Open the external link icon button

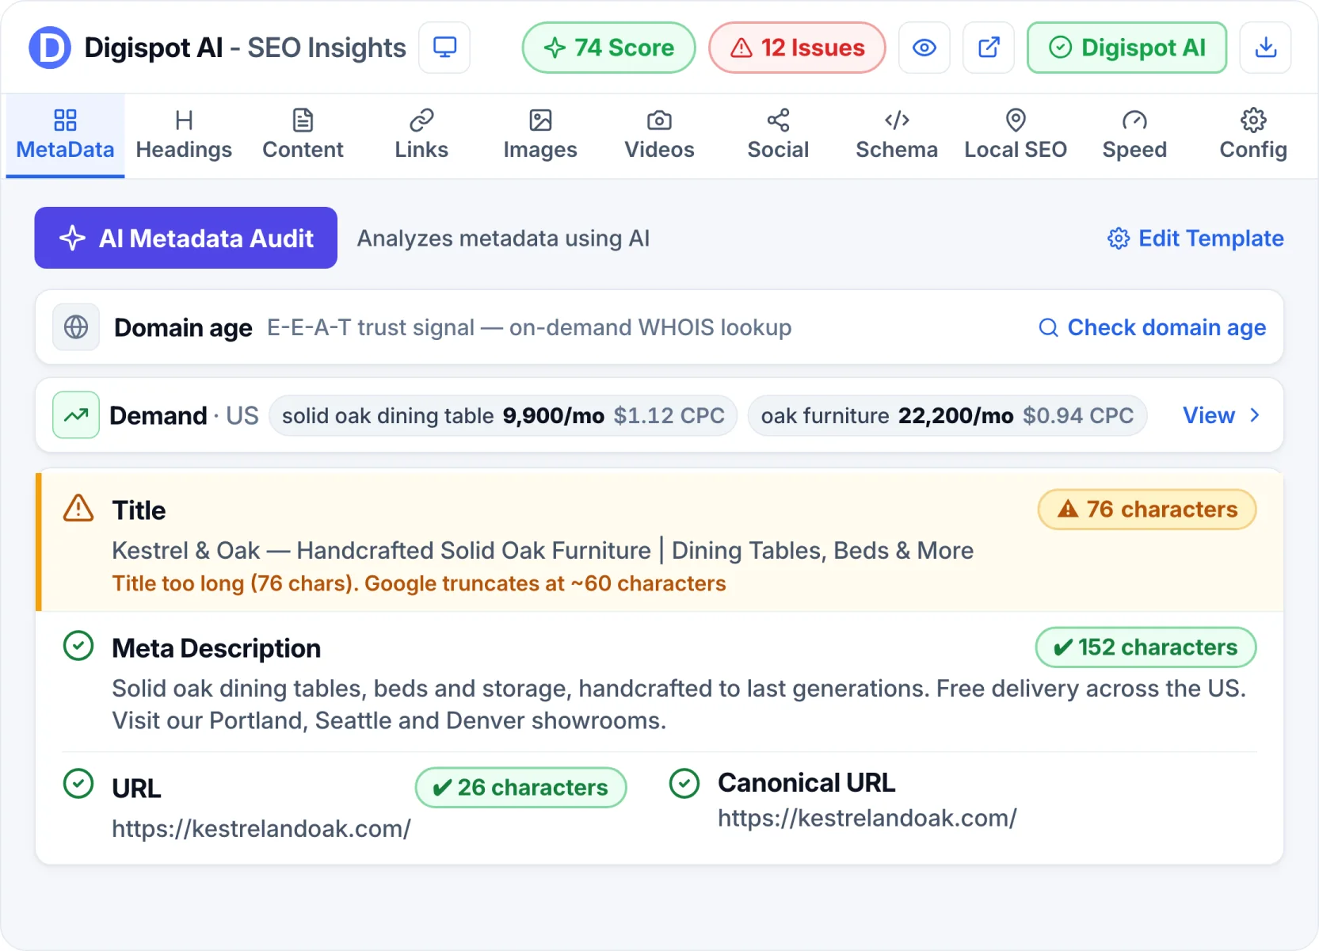point(989,48)
